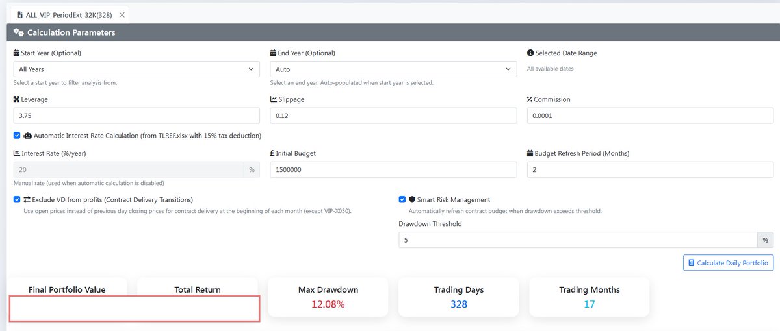Click the Trading Months card heading
This screenshot has width=780, height=331.
click(590, 290)
